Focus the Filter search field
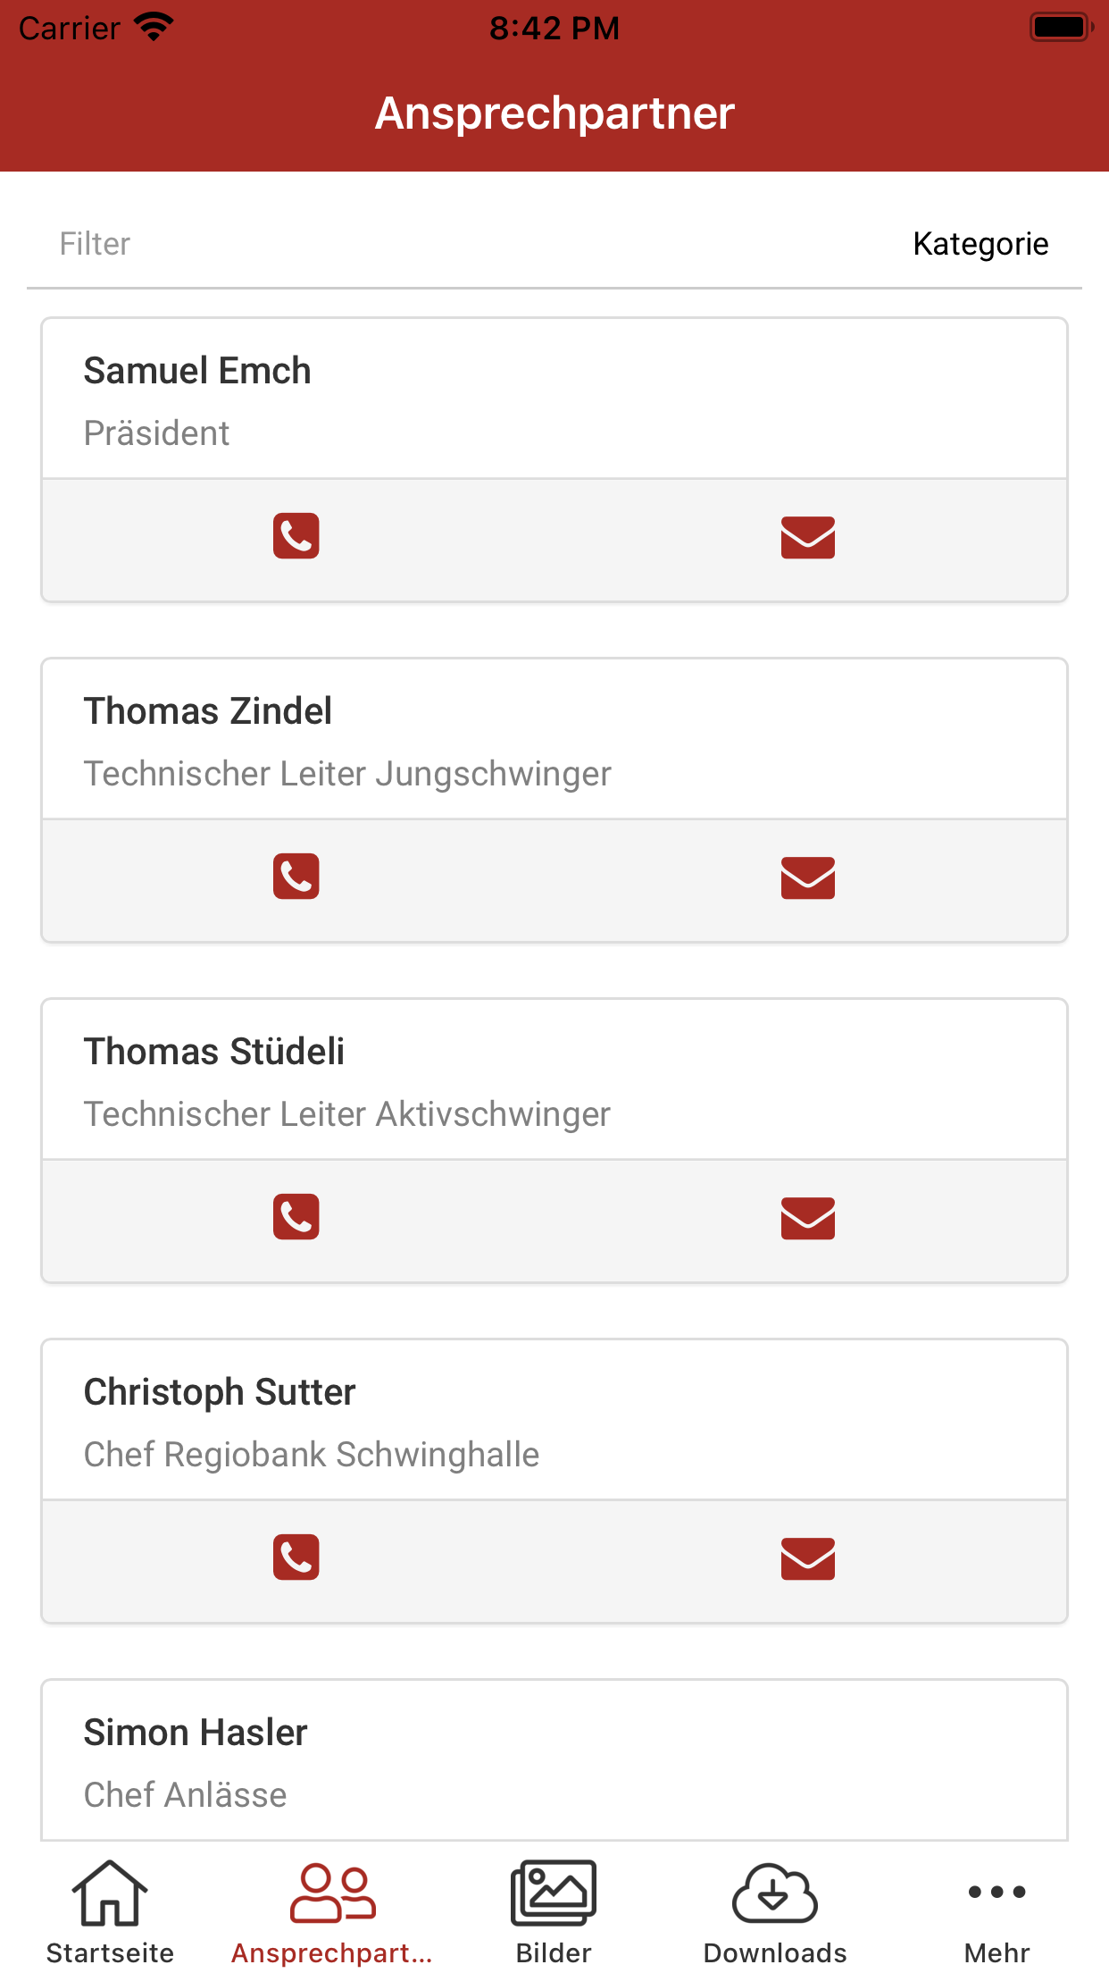The width and height of the screenshot is (1109, 1973). tap(464, 244)
